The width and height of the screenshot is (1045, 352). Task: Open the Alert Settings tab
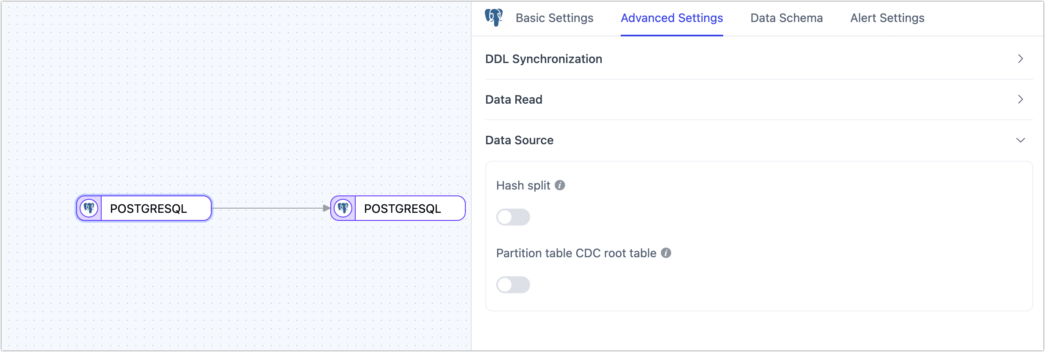pos(887,18)
